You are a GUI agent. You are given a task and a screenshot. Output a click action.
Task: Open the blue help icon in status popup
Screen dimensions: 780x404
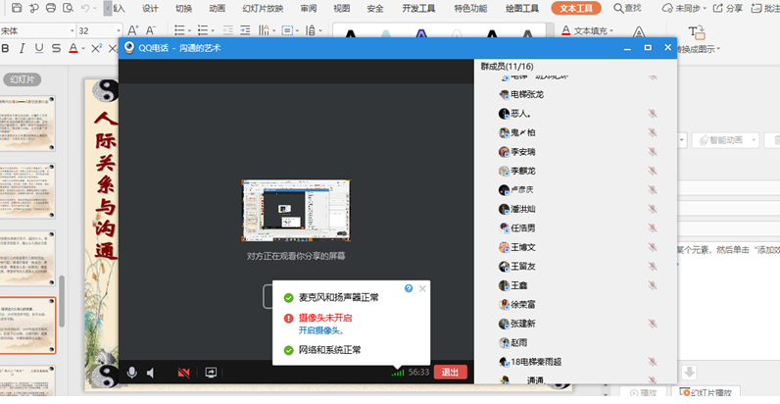(409, 288)
